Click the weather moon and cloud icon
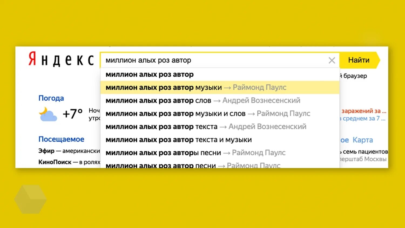This screenshot has width=405, height=228. 48,114
